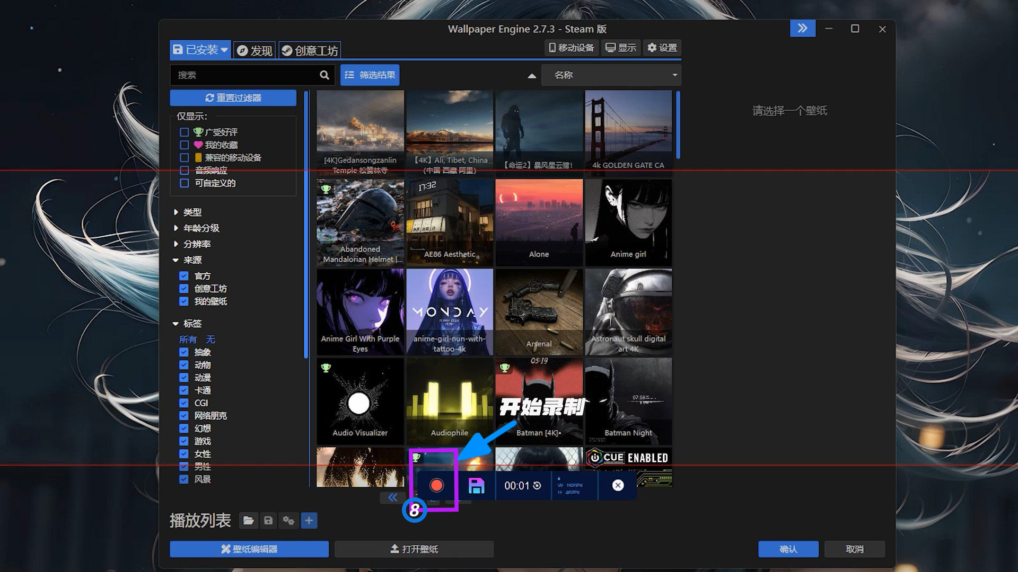Uncheck the 我的壁纸 source checkbox
1018x572 pixels.
point(184,301)
